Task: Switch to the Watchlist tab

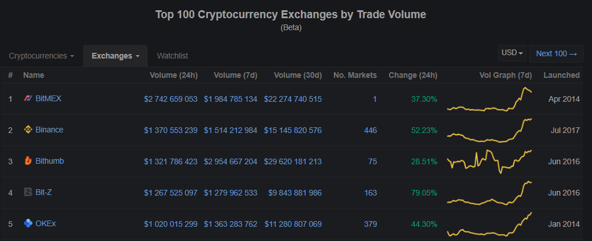Action: pyautogui.click(x=173, y=56)
